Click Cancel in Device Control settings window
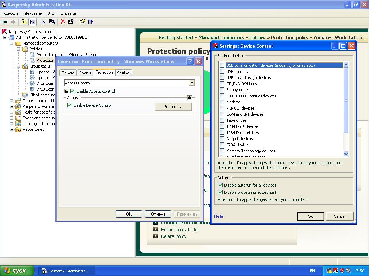 [x=339, y=216]
